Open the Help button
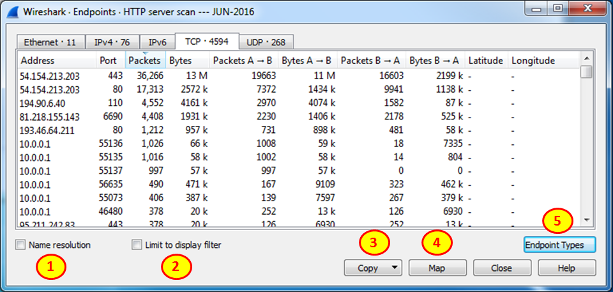 [x=566, y=268]
